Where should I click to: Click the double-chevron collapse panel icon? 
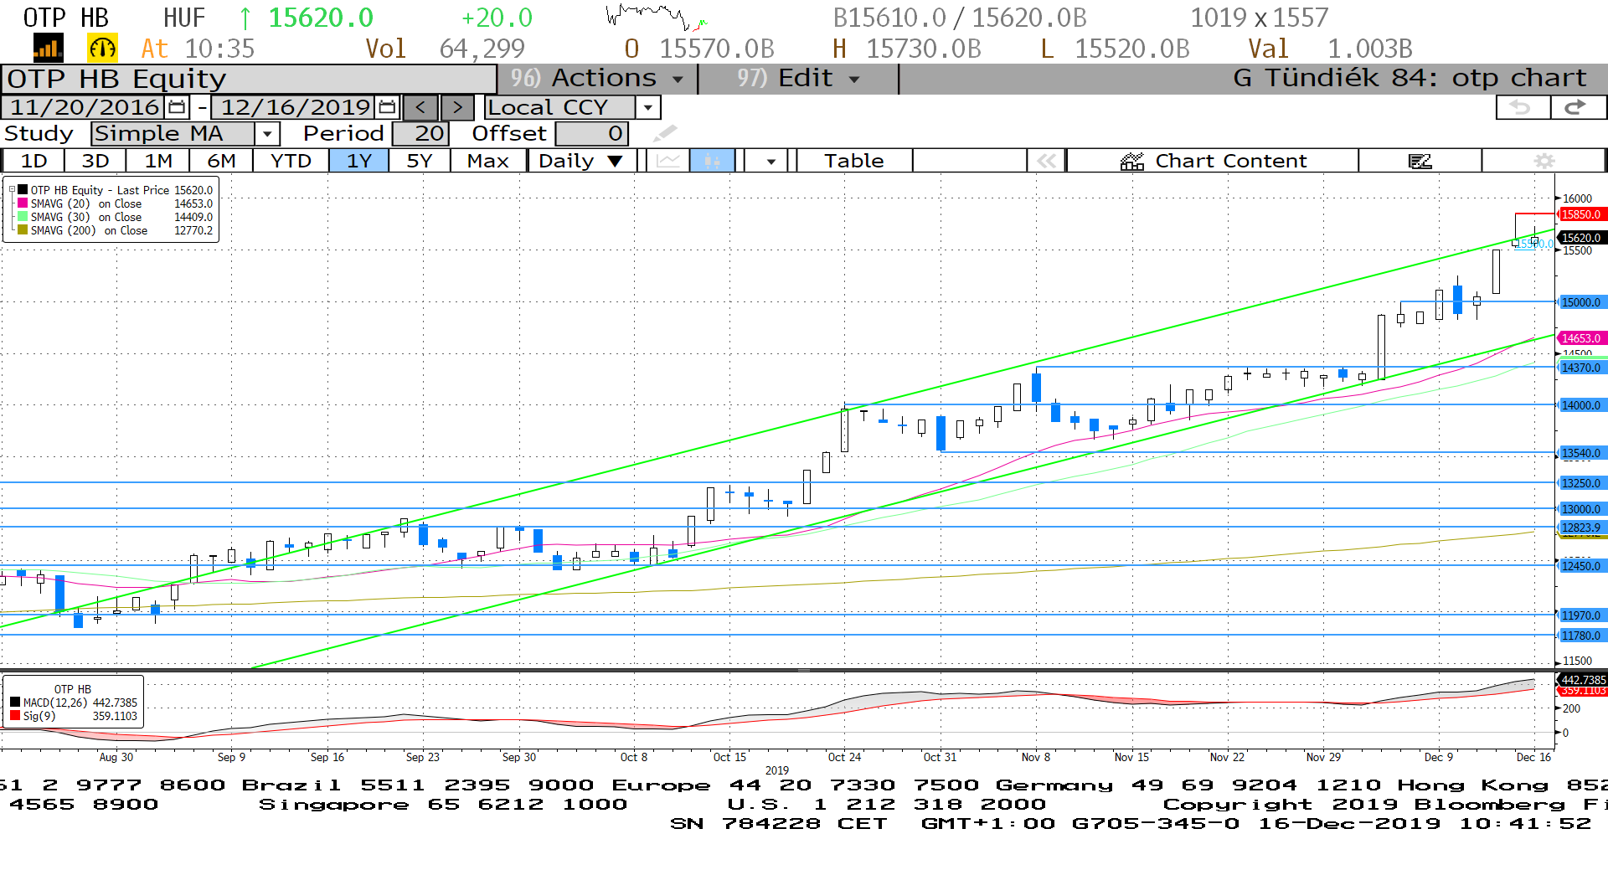pyautogui.click(x=1046, y=161)
